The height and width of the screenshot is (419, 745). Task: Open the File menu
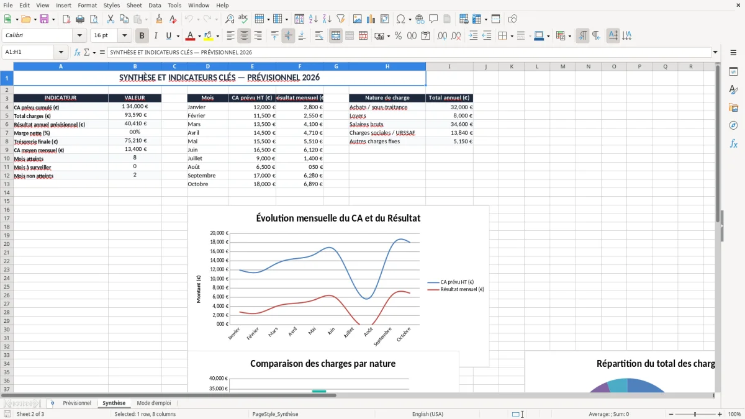[x=8, y=5]
